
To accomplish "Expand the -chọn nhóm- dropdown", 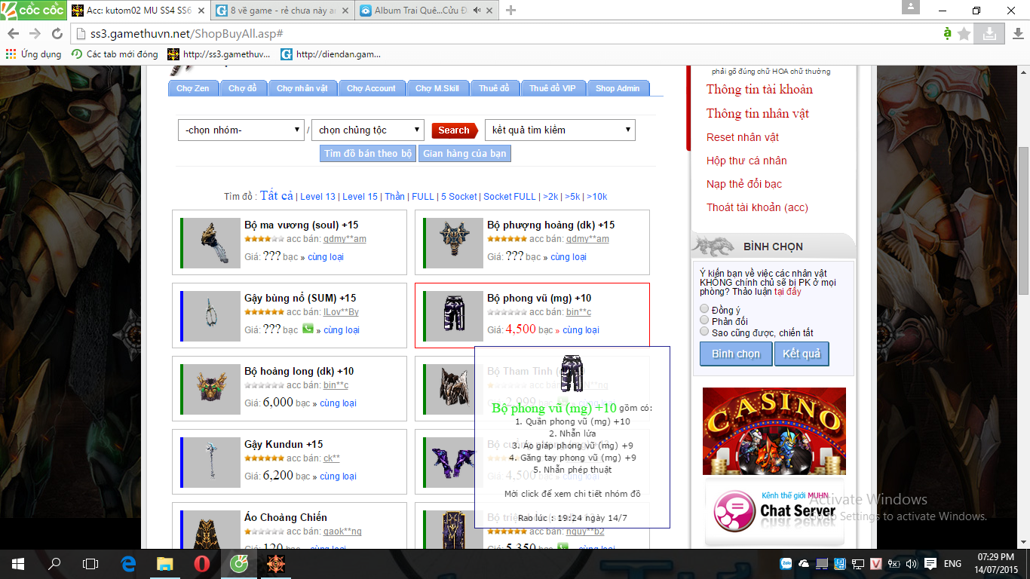I will click(241, 130).
